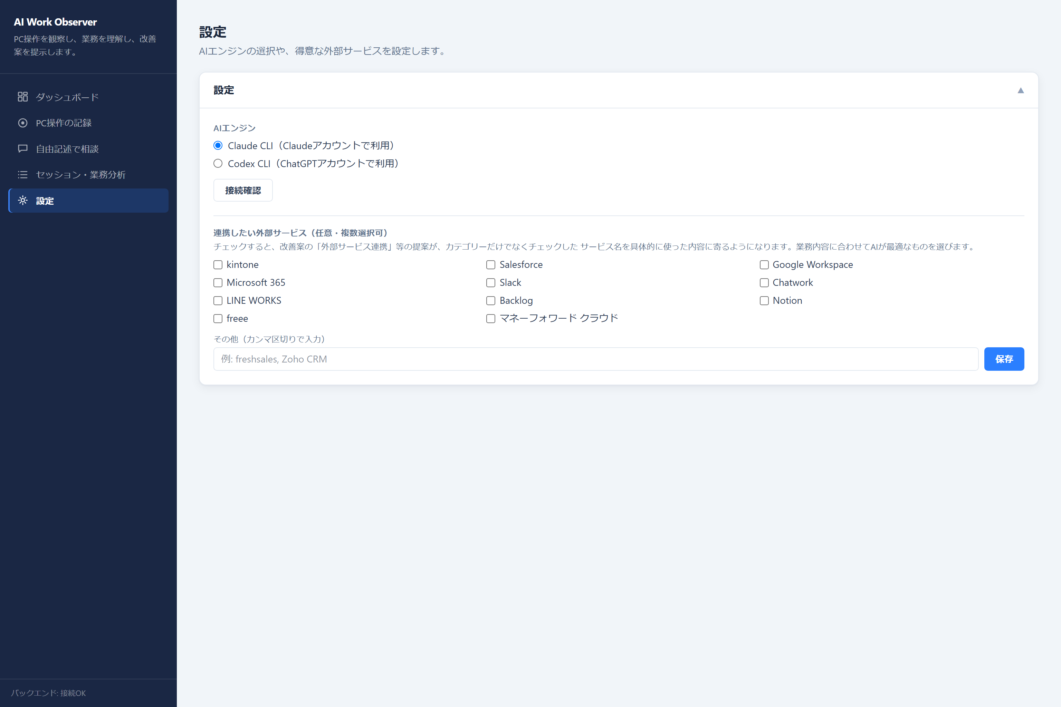Select Codex CLI radio option
This screenshot has height=707, width=1061.
[218, 163]
